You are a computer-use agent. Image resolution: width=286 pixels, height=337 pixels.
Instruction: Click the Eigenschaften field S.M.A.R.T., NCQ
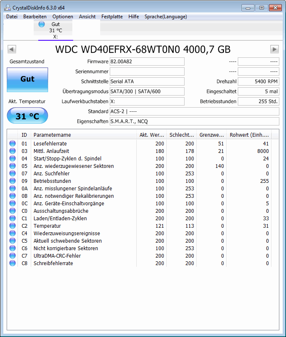pyautogui.click(x=195, y=121)
